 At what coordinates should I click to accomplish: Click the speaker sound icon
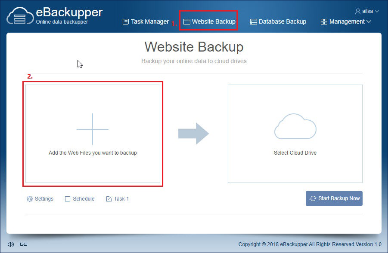tap(11, 244)
